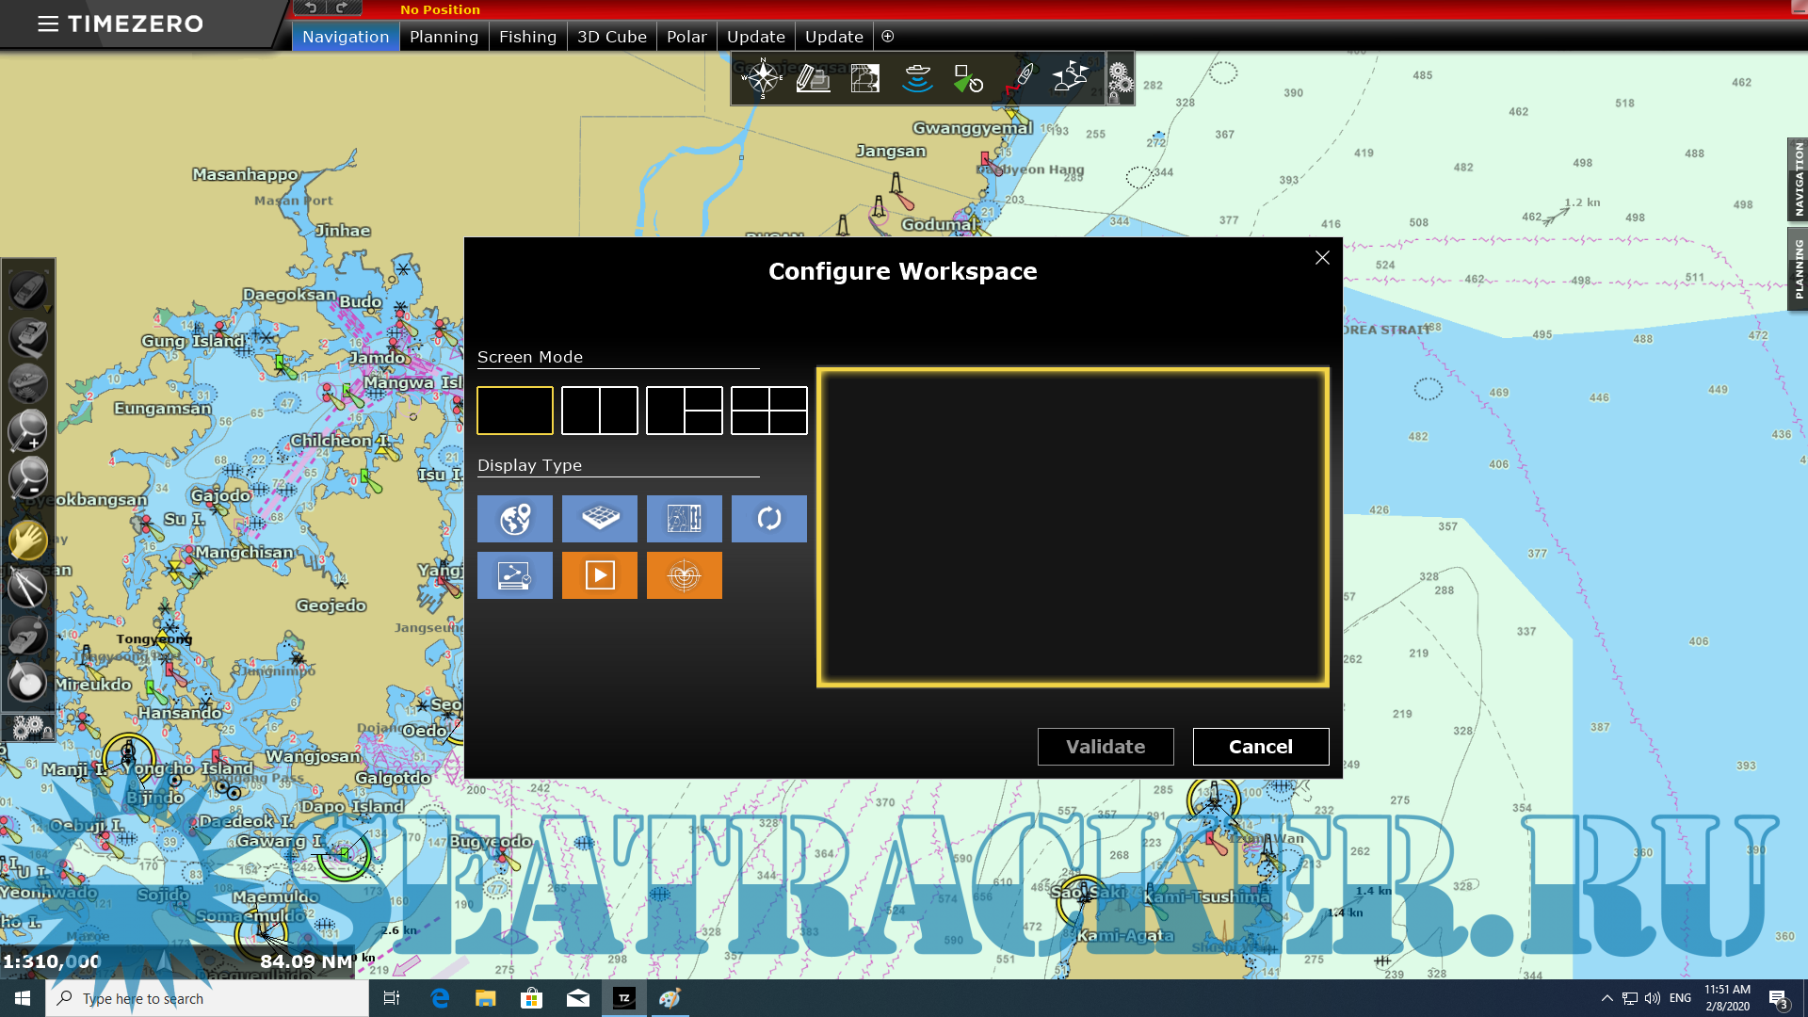
Task: Click the compass North Up ribbon icon
Action: (762, 78)
